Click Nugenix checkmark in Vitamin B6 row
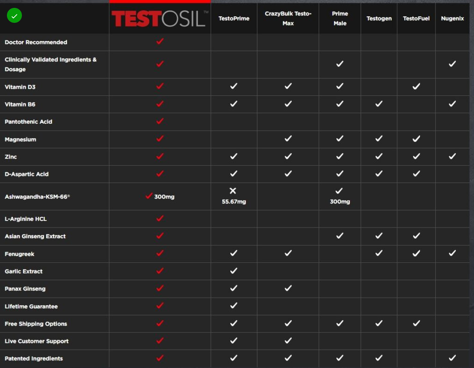This screenshot has height=368, width=474. [x=452, y=104]
